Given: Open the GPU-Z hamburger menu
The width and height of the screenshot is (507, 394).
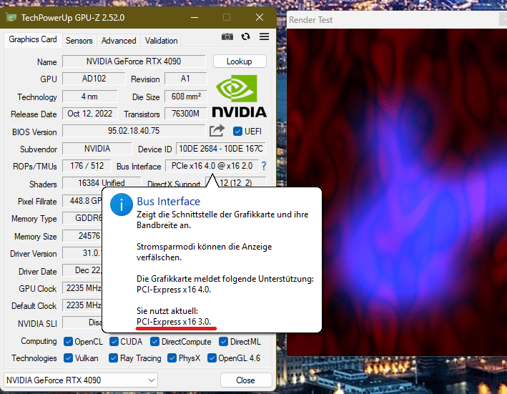Looking at the screenshot, I should (264, 36).
